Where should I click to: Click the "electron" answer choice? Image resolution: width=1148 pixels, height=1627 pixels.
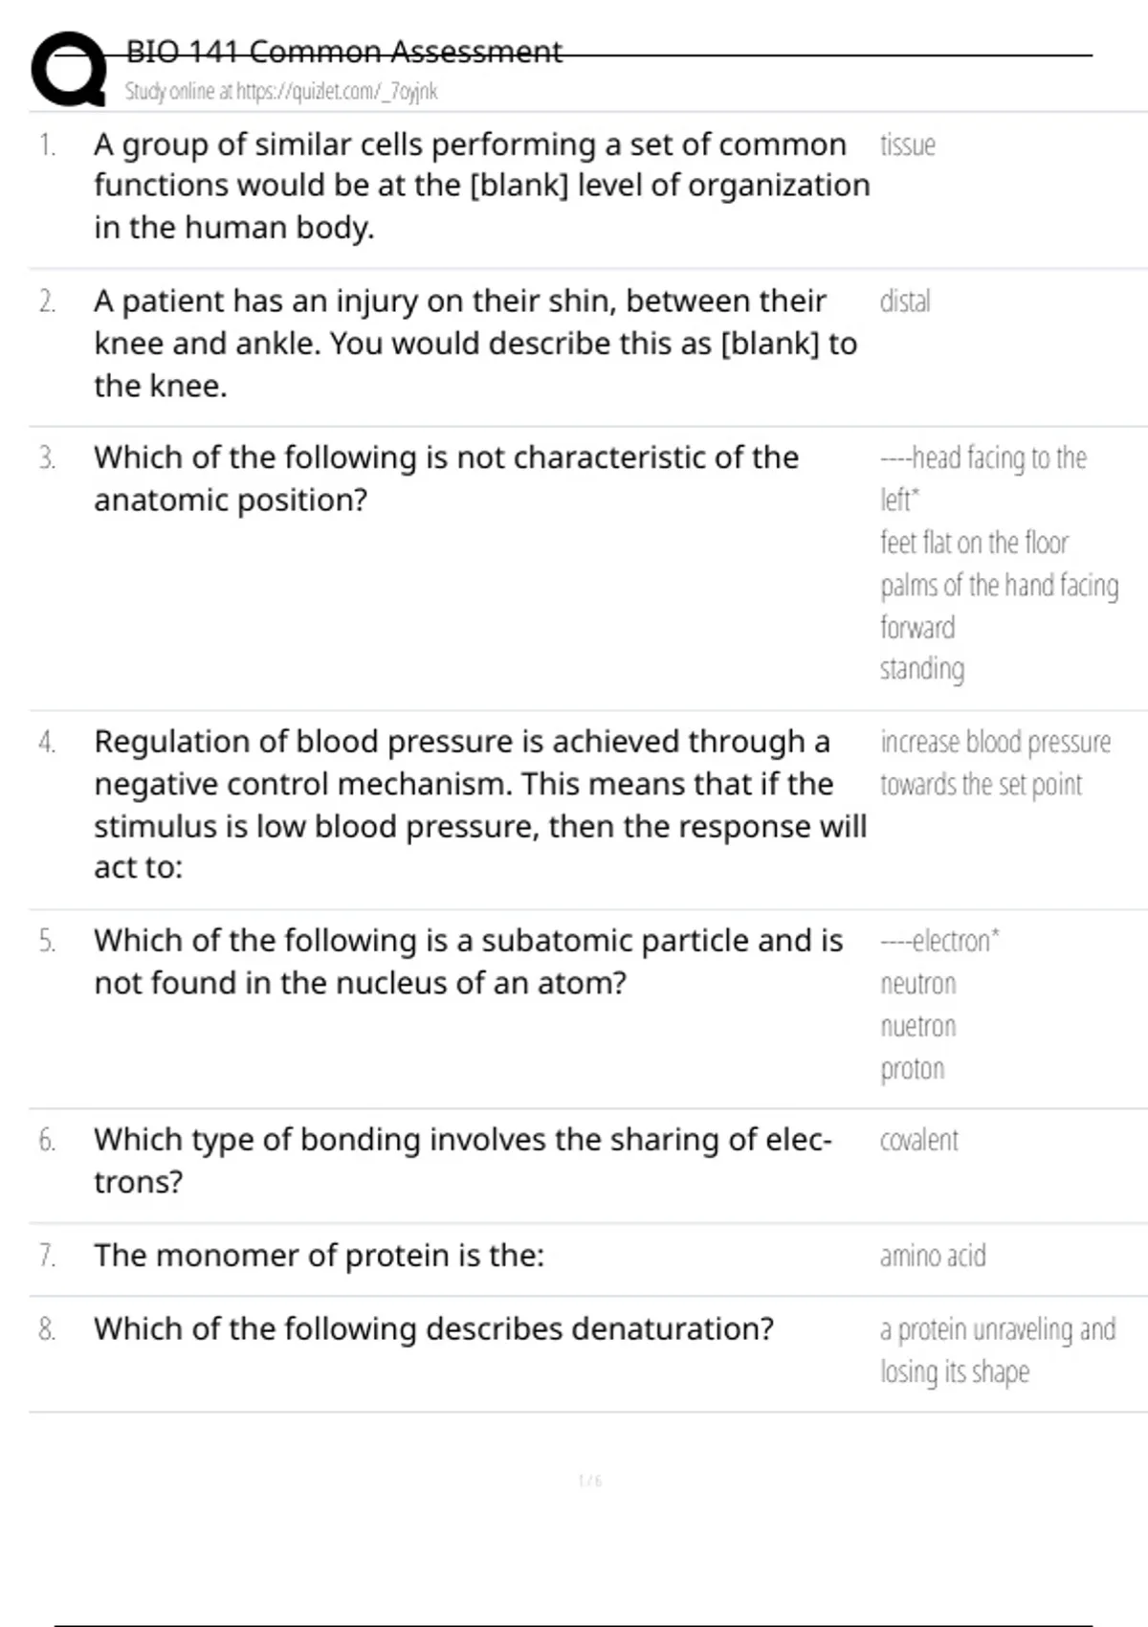939,941
